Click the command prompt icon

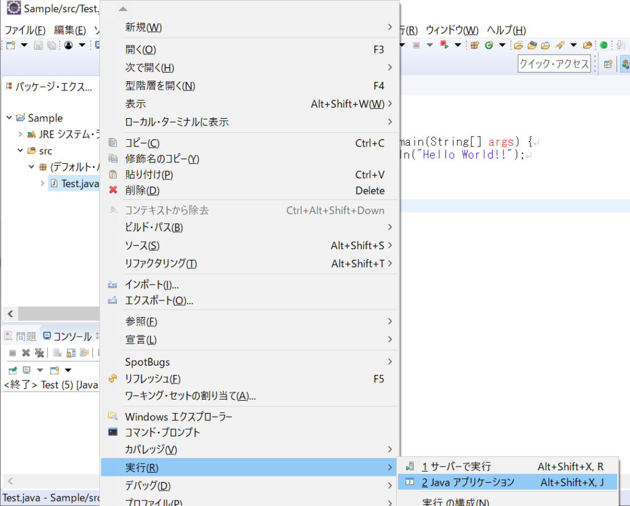tap(113, 432)
